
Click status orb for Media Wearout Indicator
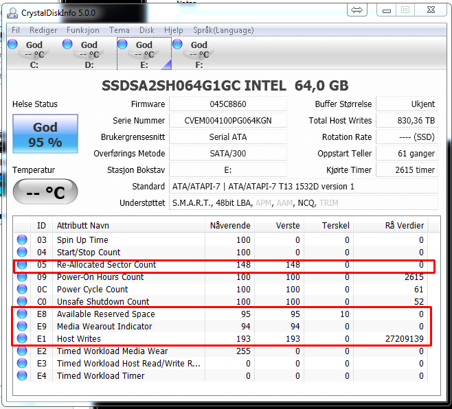[x=22, y=327]
